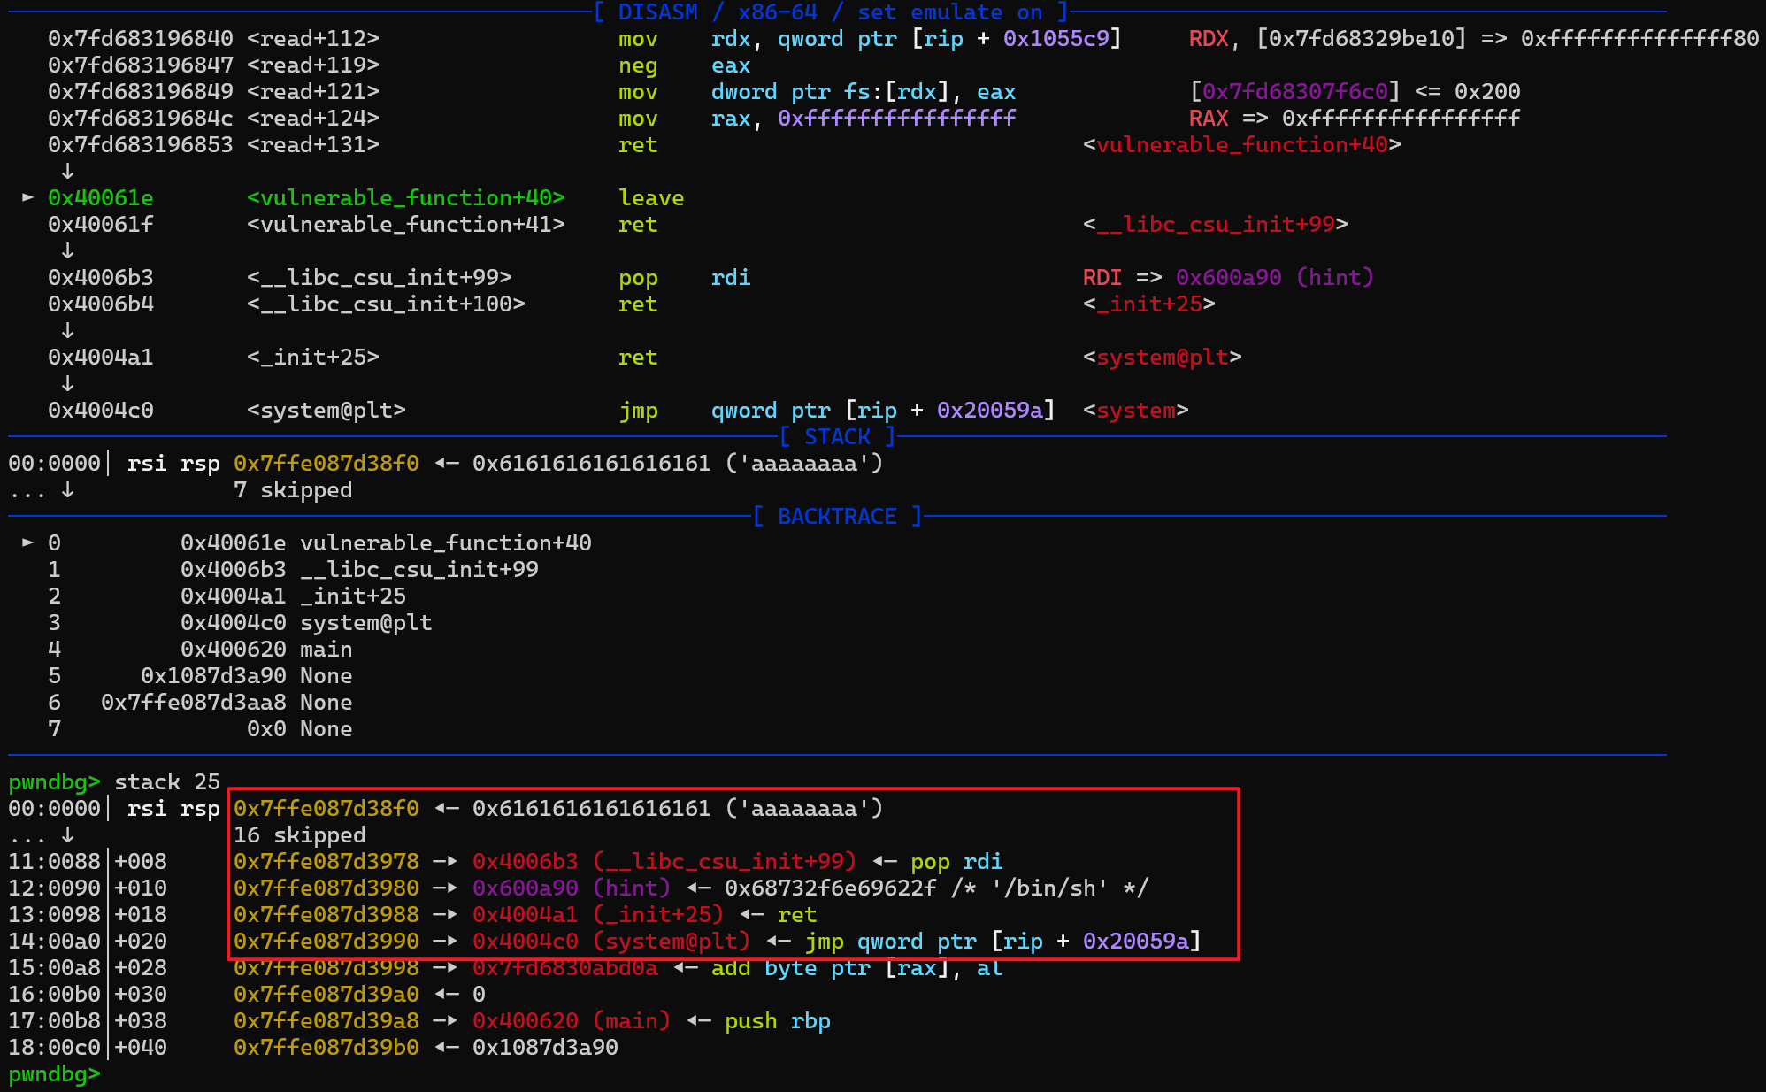Click the 'stack 25' command text

167,781
